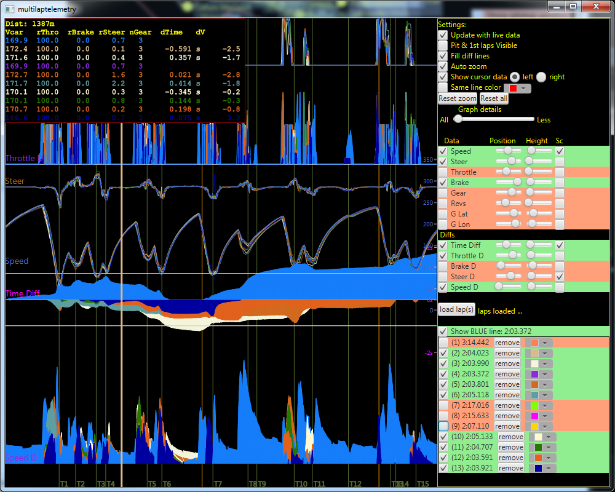Click the "load lap(s)" button
615x492 pixels.
pyautogui.click(x=456, y=309)
